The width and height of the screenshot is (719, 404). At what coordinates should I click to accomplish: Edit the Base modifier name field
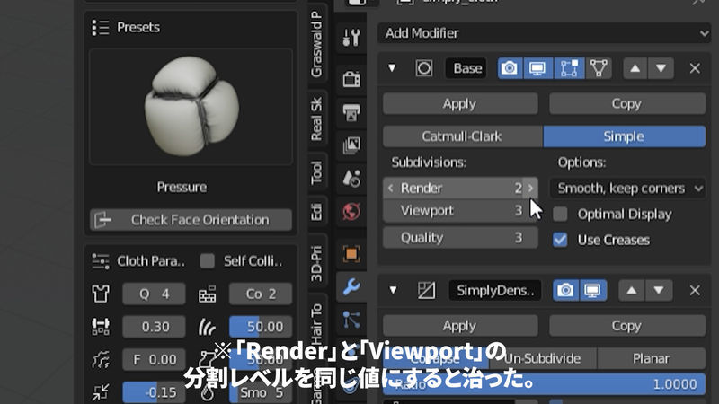pyautogui.click(x=466, y=69)
